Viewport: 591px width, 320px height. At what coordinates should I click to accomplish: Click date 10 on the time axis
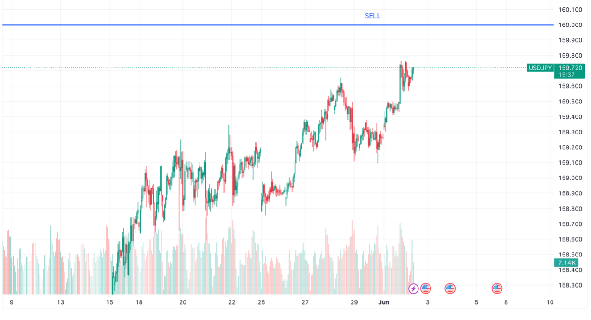pyautogui.click(x=550, y=302)
